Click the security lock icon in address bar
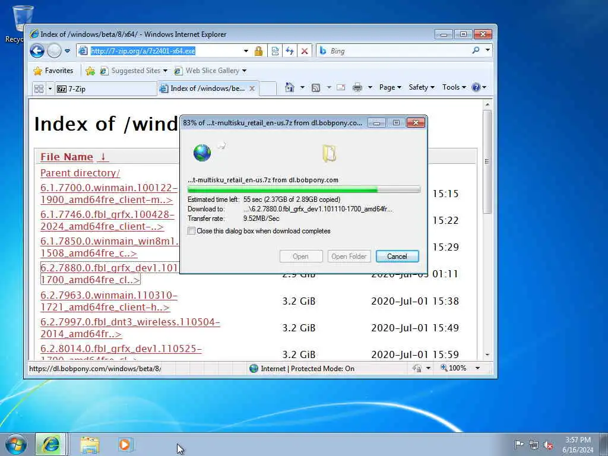Viewport: 608px width, 456px height. coord(259,51)
